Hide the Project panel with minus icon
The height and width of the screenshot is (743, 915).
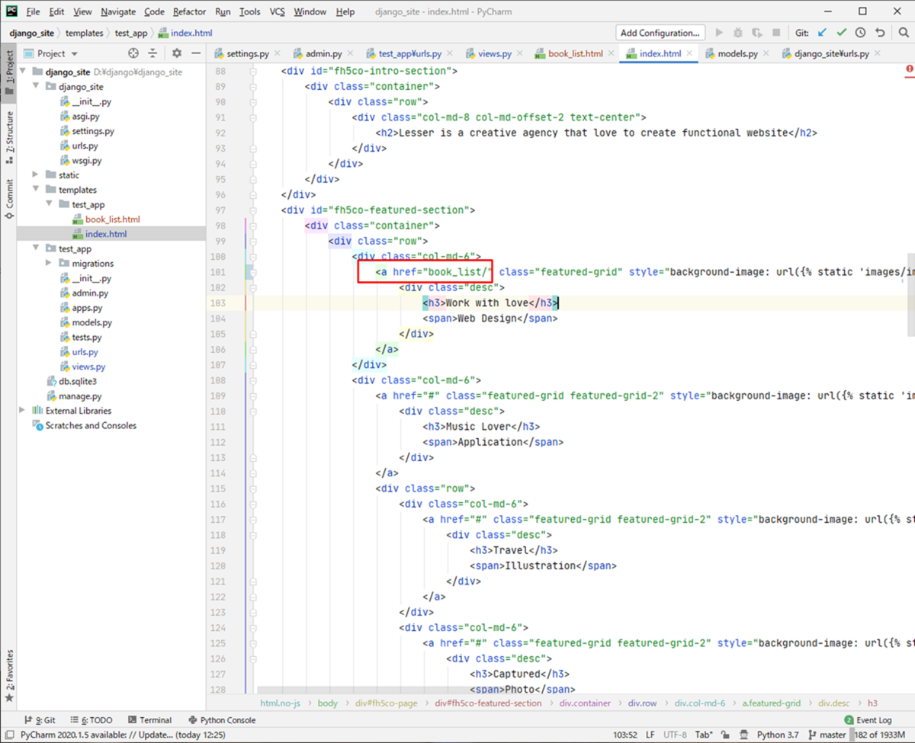click(196, 53)
